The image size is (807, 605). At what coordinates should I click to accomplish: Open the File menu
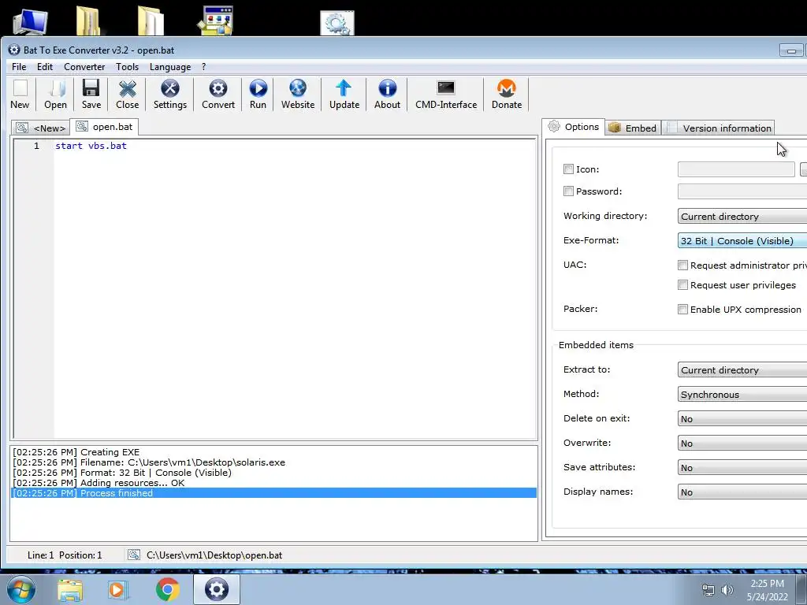click(19, 67)
